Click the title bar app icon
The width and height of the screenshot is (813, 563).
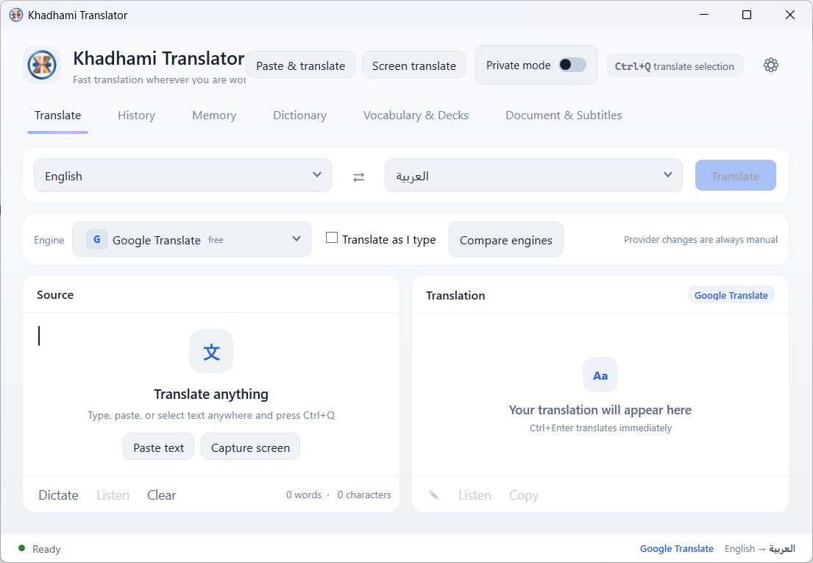click(x=16, y=15)
